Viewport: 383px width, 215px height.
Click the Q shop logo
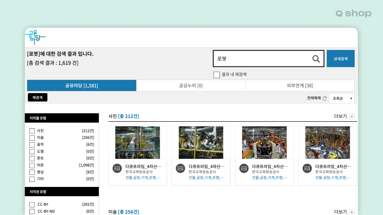click(x=353, y=13)
